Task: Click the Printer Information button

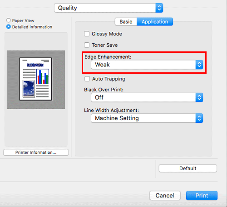Action: pos(36,152)
